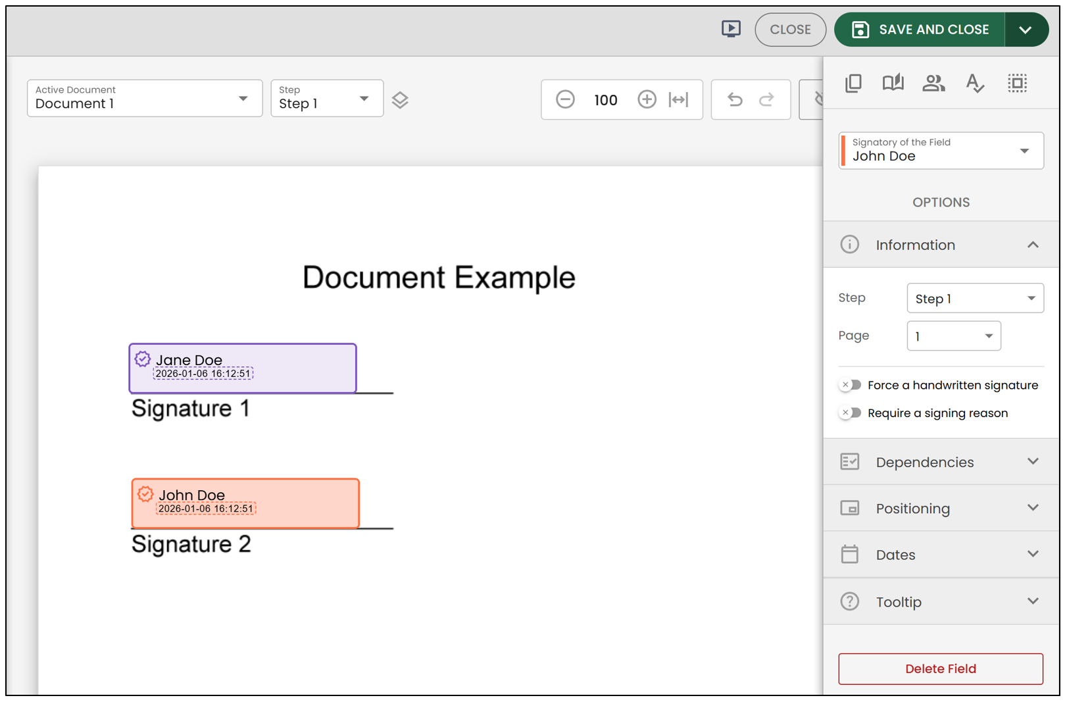Select the John Doe signature field
This screenshot has height=702, width=1065.
[245, 503]
